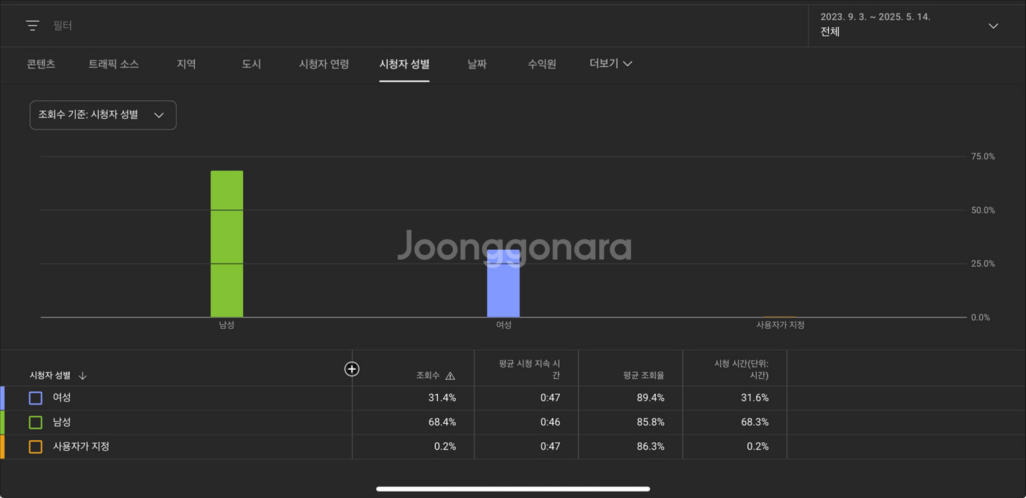Click the 0:46 average view duration value
Image resolution: width=1026 pixels, height=498 pixels.
tap(550, 422)
